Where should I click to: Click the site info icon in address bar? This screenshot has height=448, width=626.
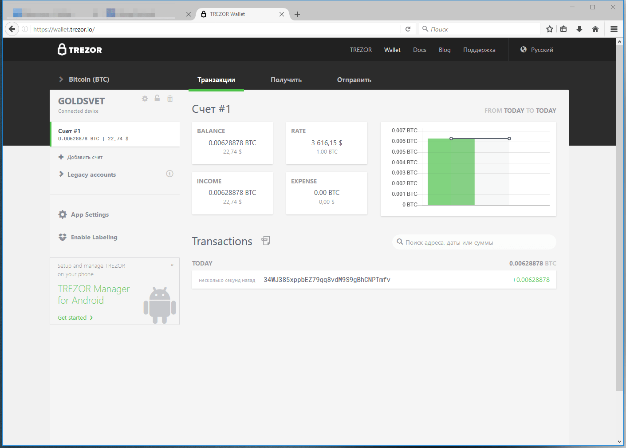tap(25, 29)
